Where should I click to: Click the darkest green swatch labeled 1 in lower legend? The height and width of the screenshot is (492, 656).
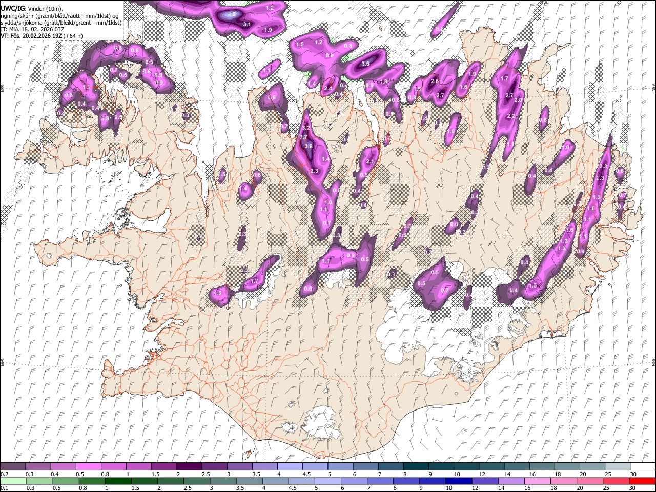pyautogui.click(x=118, y=481)
